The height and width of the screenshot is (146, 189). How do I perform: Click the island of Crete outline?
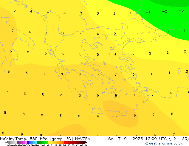tap(109, 112)
